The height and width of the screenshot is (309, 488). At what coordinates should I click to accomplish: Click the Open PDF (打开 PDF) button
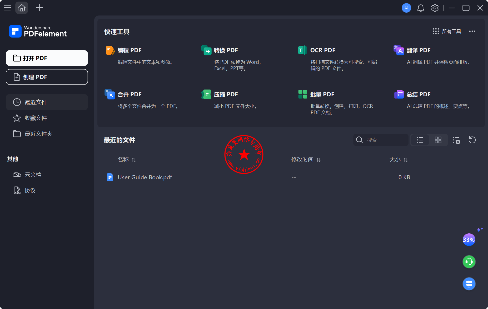(x=47, y=58)
